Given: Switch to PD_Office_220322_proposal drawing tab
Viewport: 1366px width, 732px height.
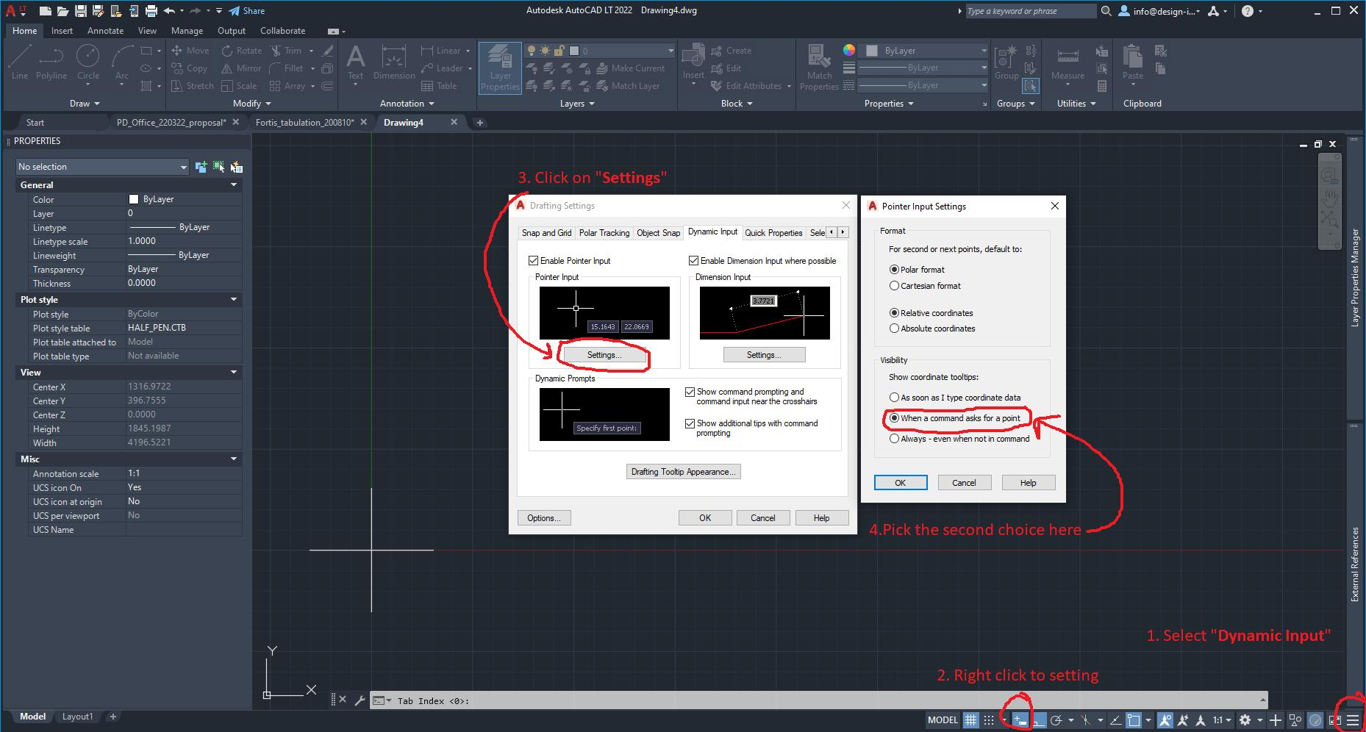Looking at the screenshot, I should coord(171,123).
